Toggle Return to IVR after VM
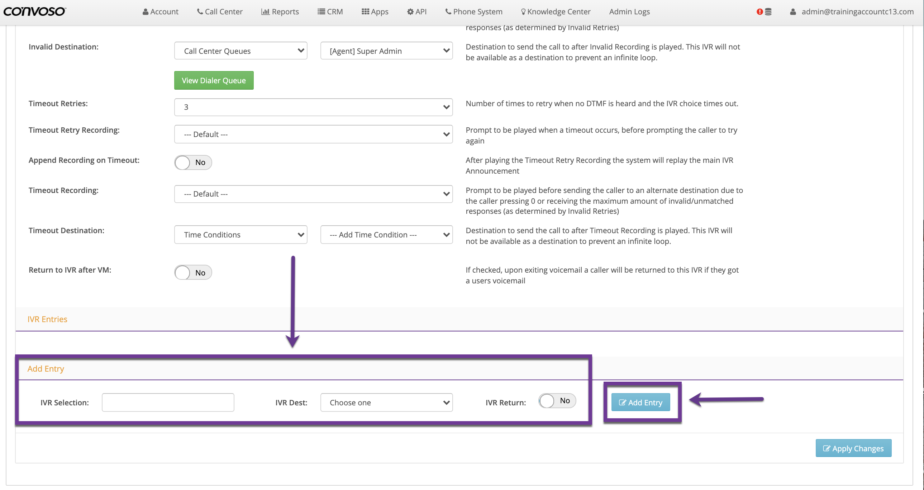 point(193,273)
